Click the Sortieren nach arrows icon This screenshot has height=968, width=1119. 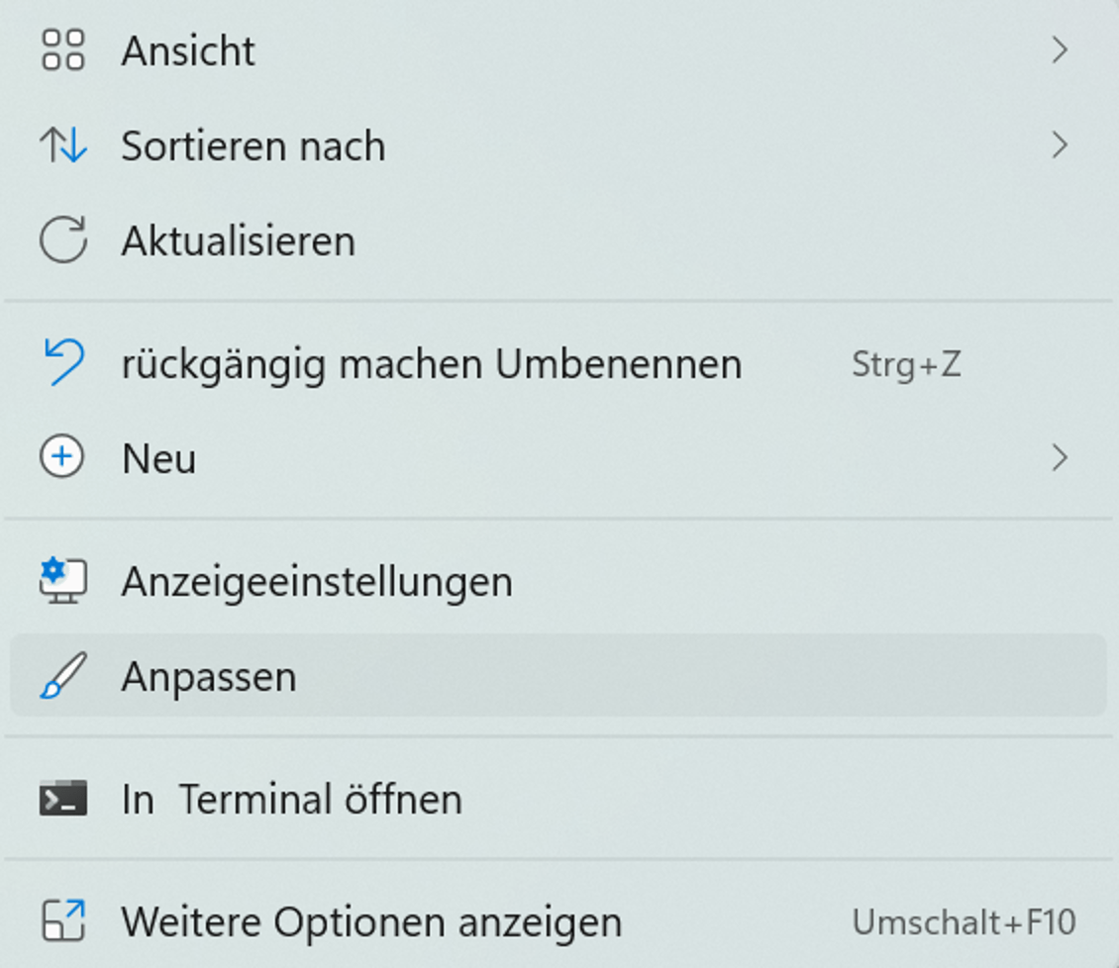click(61, 145)
